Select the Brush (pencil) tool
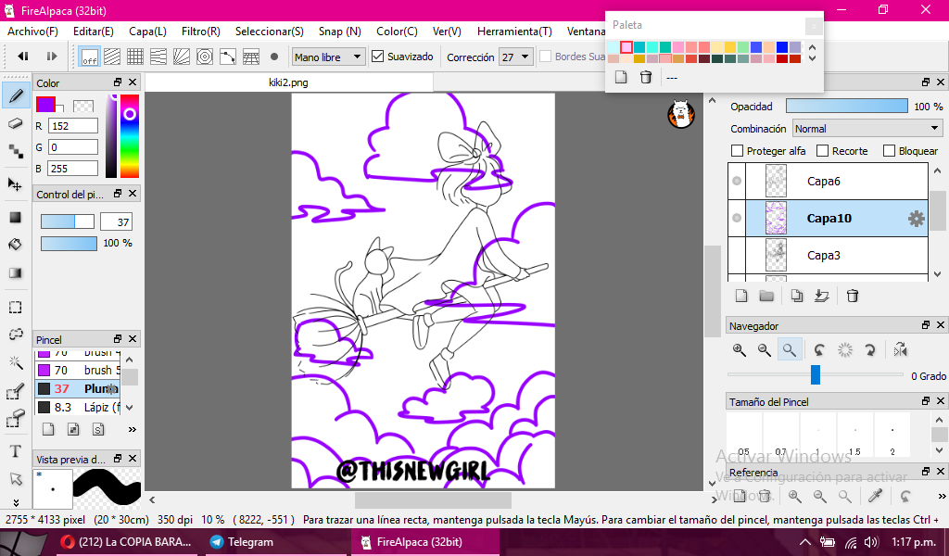The width and height of the screenshot is (949, 556). click(17, 95)
